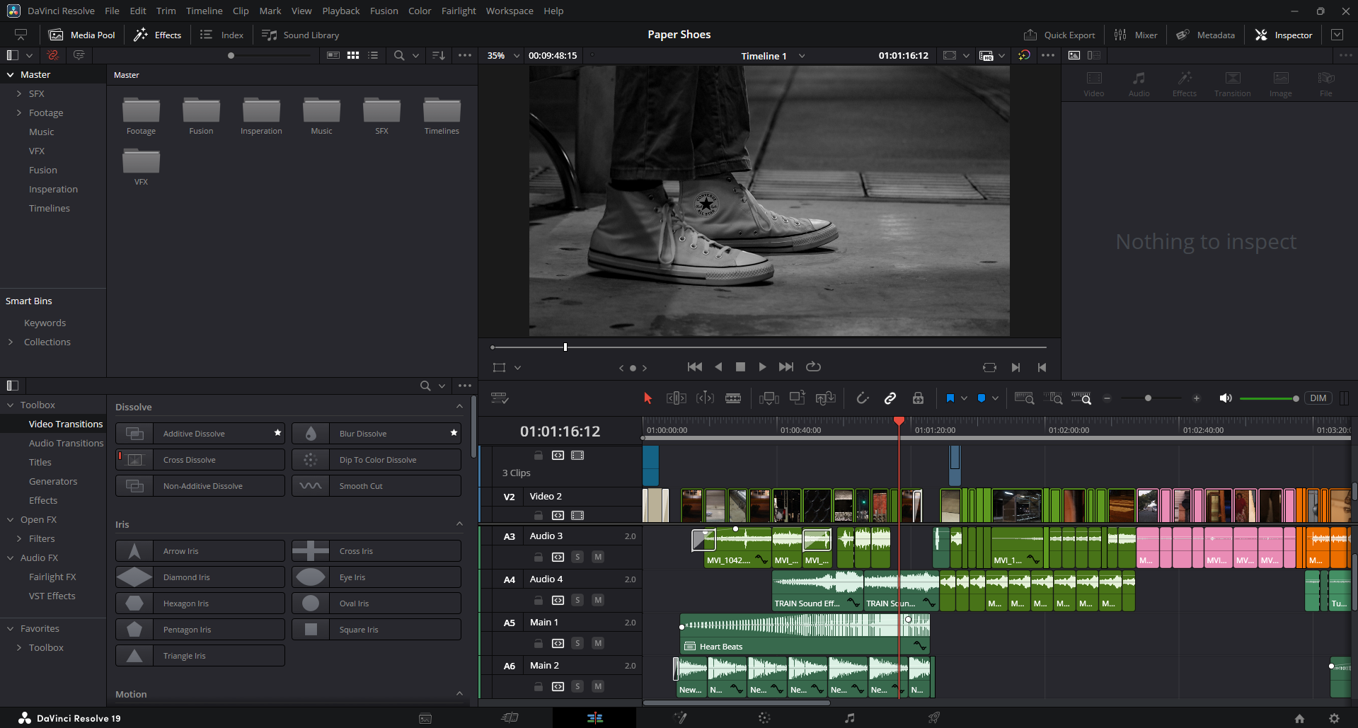Toggle the Linked Selection chain icon
1358x728 pixels.
point(890,398)
